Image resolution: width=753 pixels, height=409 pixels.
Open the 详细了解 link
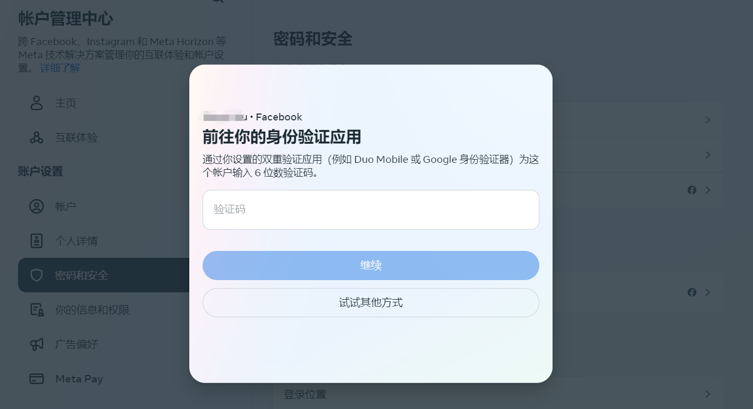60,68
